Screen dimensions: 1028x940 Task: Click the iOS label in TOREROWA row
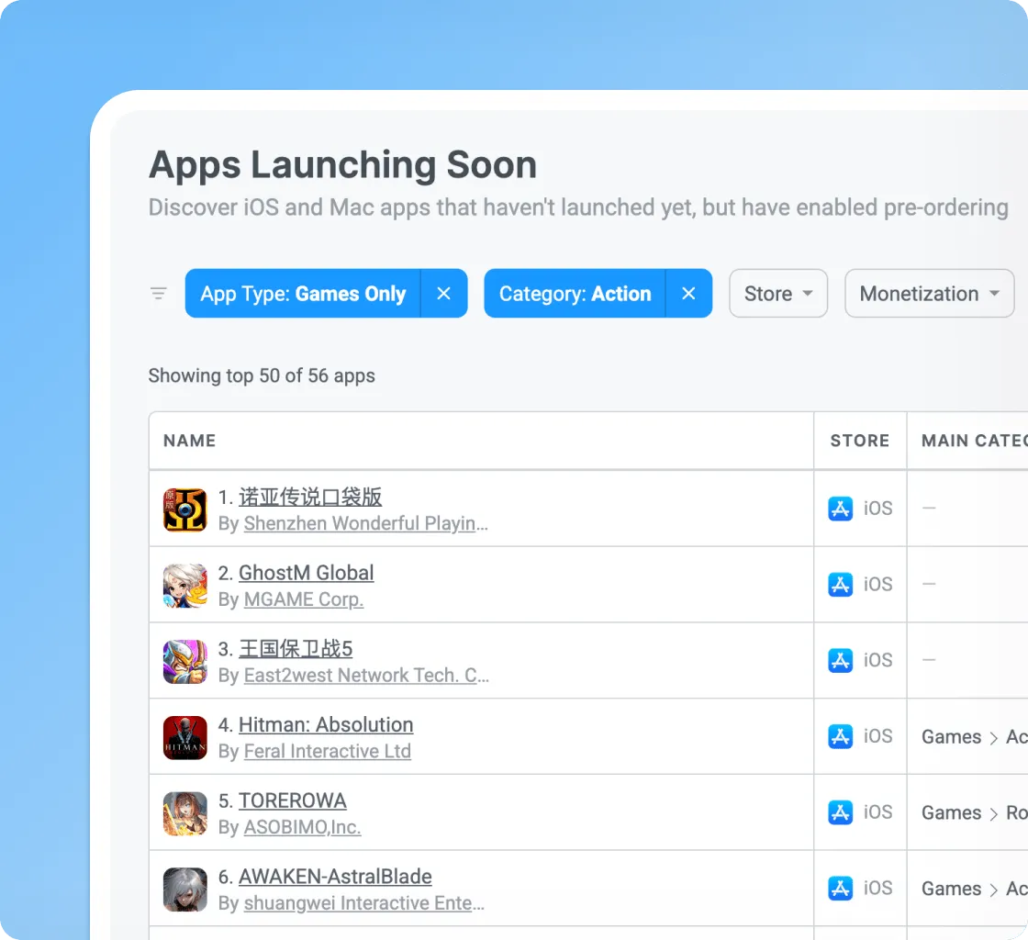[x=877, y=812]
